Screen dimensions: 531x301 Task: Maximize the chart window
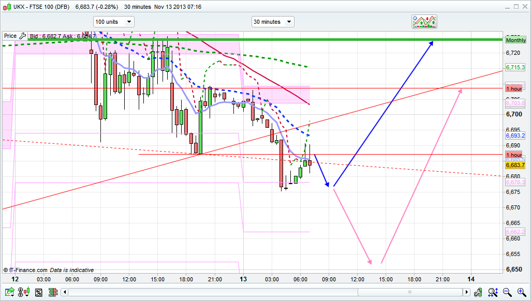click(x=516, y=6)
